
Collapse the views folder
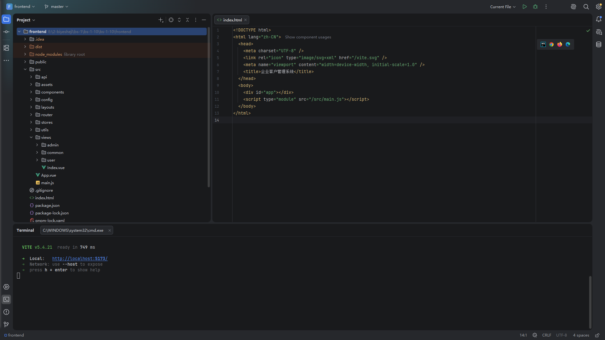[31, 137]
